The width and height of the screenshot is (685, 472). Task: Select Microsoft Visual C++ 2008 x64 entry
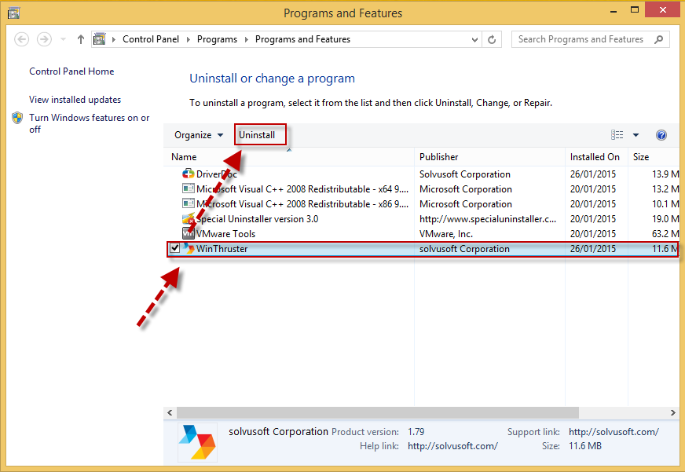click(x=302, y=189)
